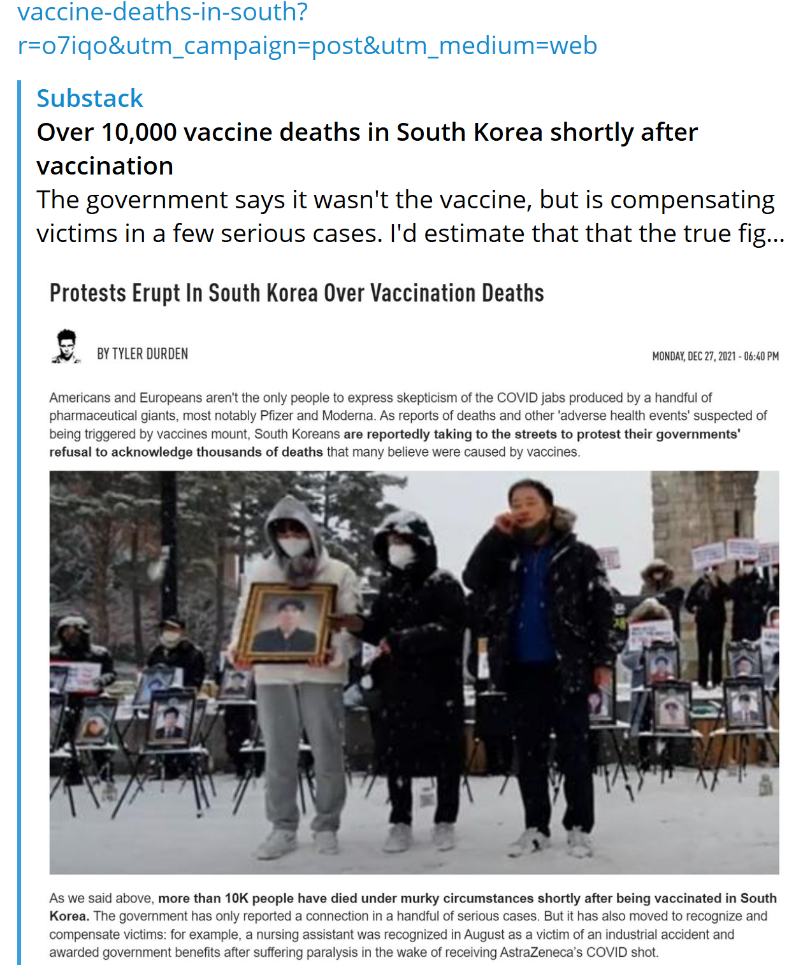This screenshot has width=803, height=979.
Task: Click the blue vertical bar beside the preview
Action: coord(19,522)
